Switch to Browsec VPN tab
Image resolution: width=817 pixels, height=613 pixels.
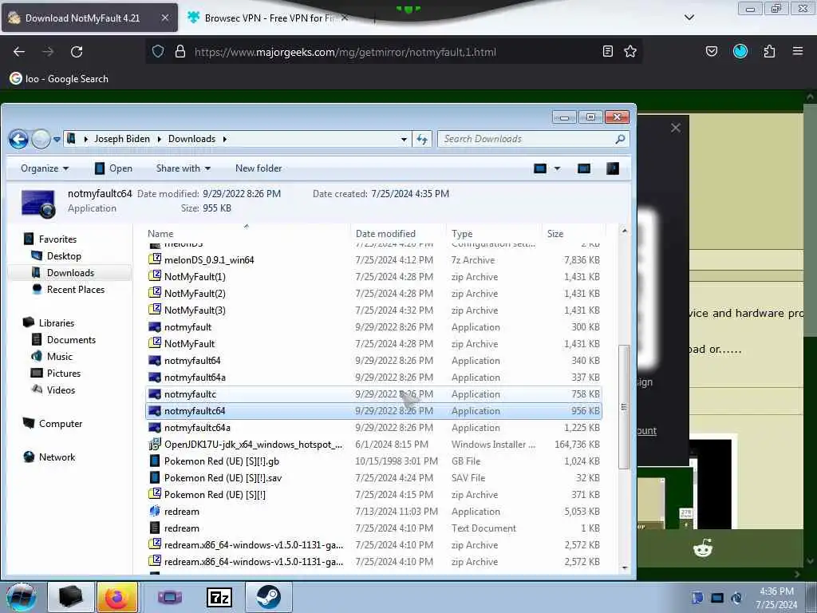click(x=268, y=18)
